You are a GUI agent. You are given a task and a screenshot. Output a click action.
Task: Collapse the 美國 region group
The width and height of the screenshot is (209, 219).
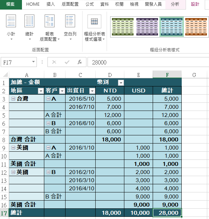tap(13, 148)
